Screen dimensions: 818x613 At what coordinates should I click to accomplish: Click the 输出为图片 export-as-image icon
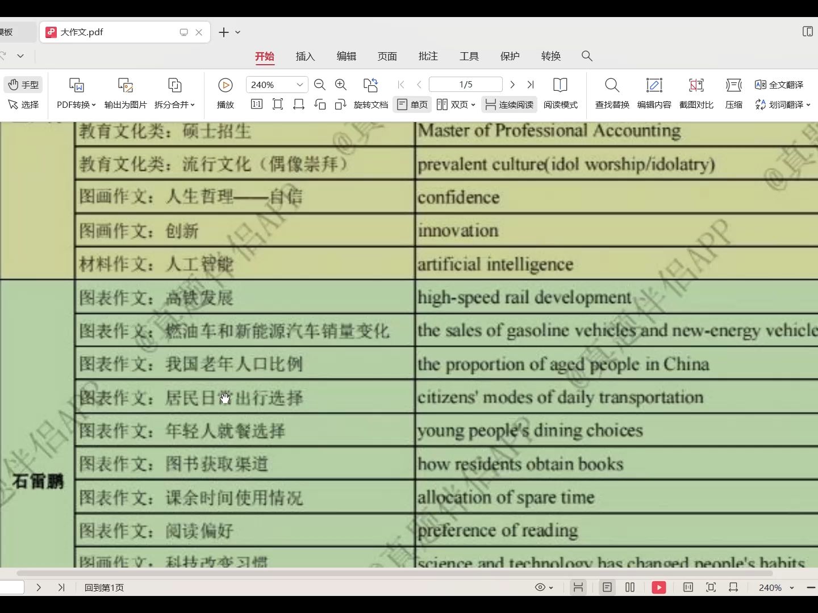(x=126, y=85)
